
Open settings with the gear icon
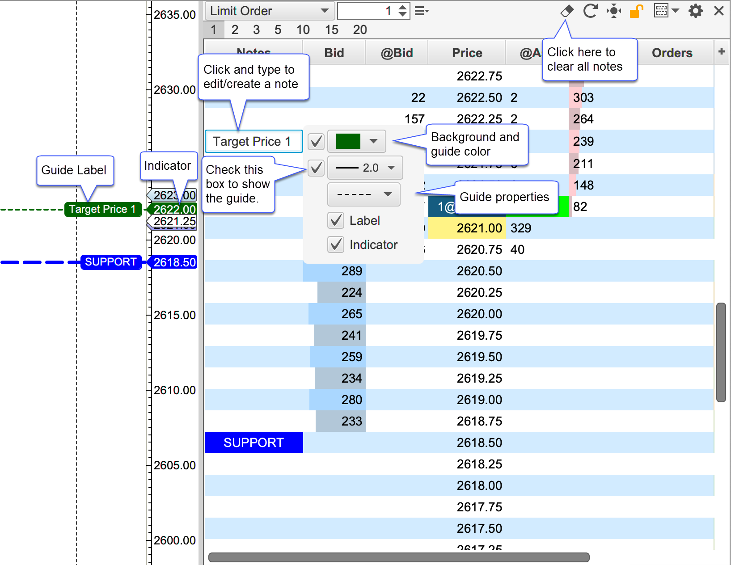point(695,11)
